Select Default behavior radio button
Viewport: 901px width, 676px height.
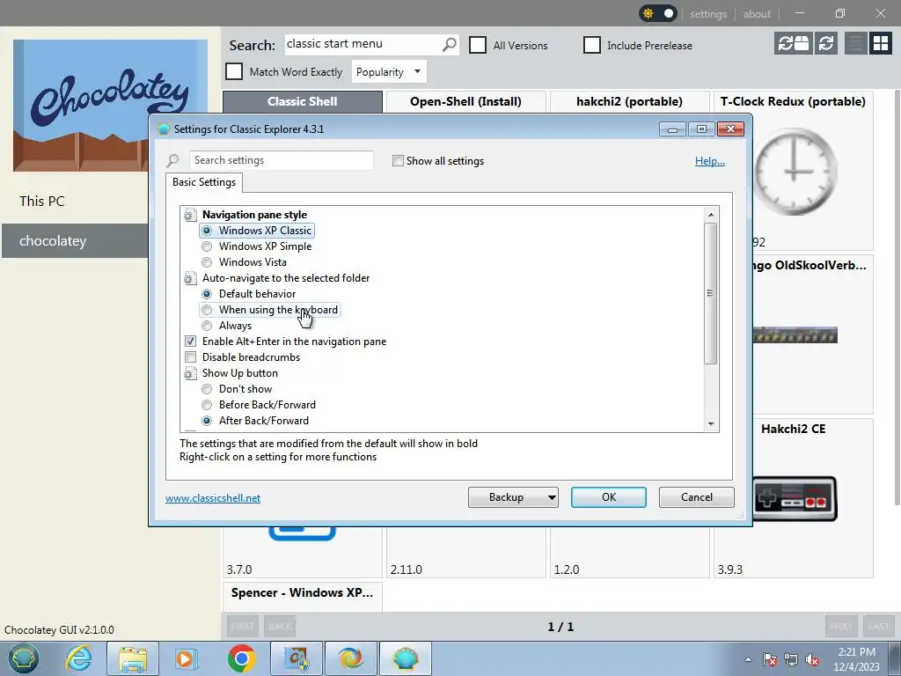[x=207, y=294]
